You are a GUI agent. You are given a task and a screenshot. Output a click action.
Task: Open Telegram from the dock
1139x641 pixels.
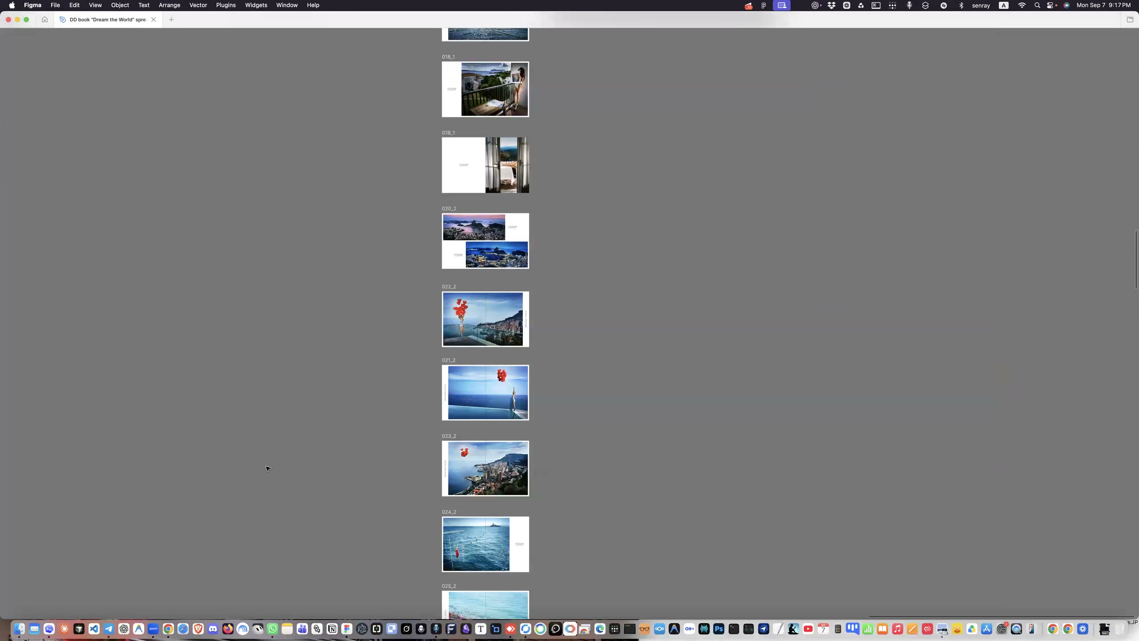(x=109, y=629)
